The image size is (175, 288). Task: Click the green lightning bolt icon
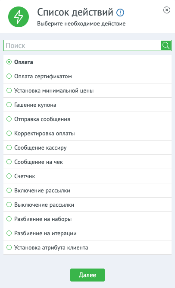(x=19, y=17)
